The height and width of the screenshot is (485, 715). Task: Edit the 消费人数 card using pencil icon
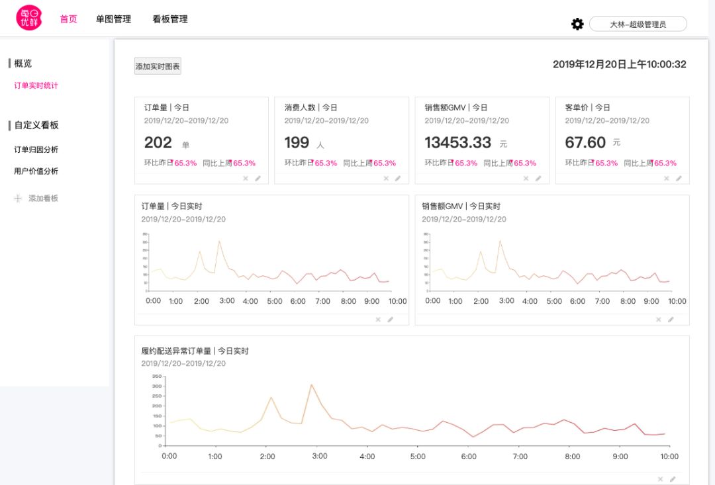tap(398, 178)
